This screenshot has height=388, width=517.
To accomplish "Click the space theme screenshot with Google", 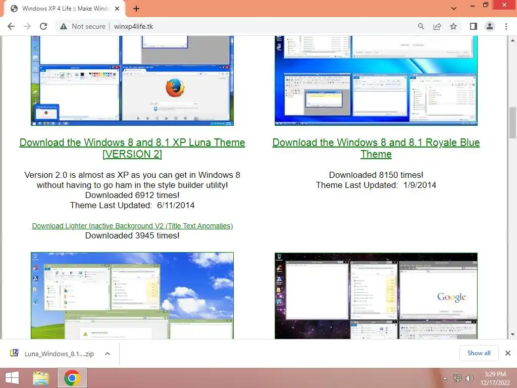I will point(376,296).
